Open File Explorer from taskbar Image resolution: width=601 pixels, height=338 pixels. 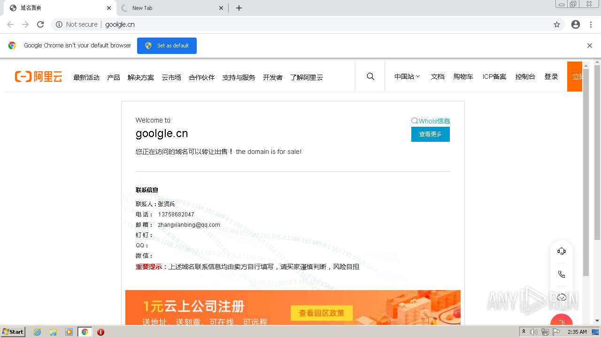(53, 332)
